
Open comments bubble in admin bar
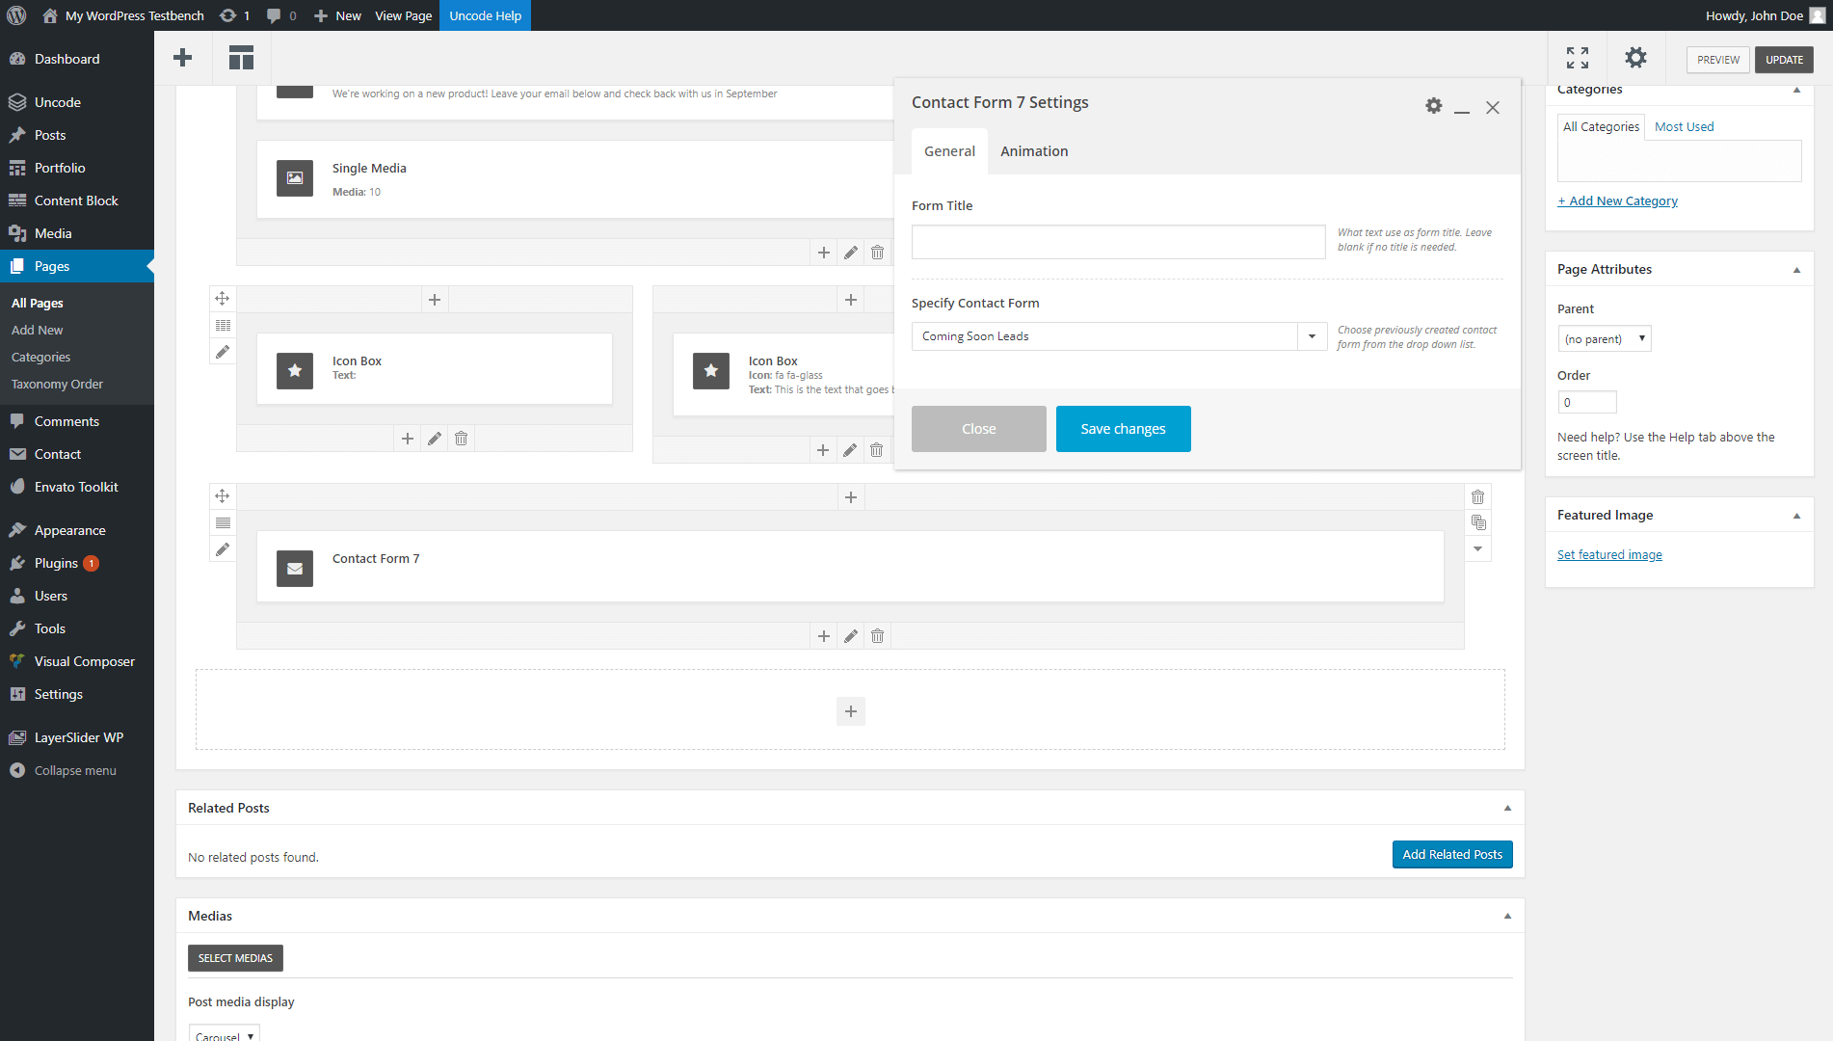tap(281, 15)
